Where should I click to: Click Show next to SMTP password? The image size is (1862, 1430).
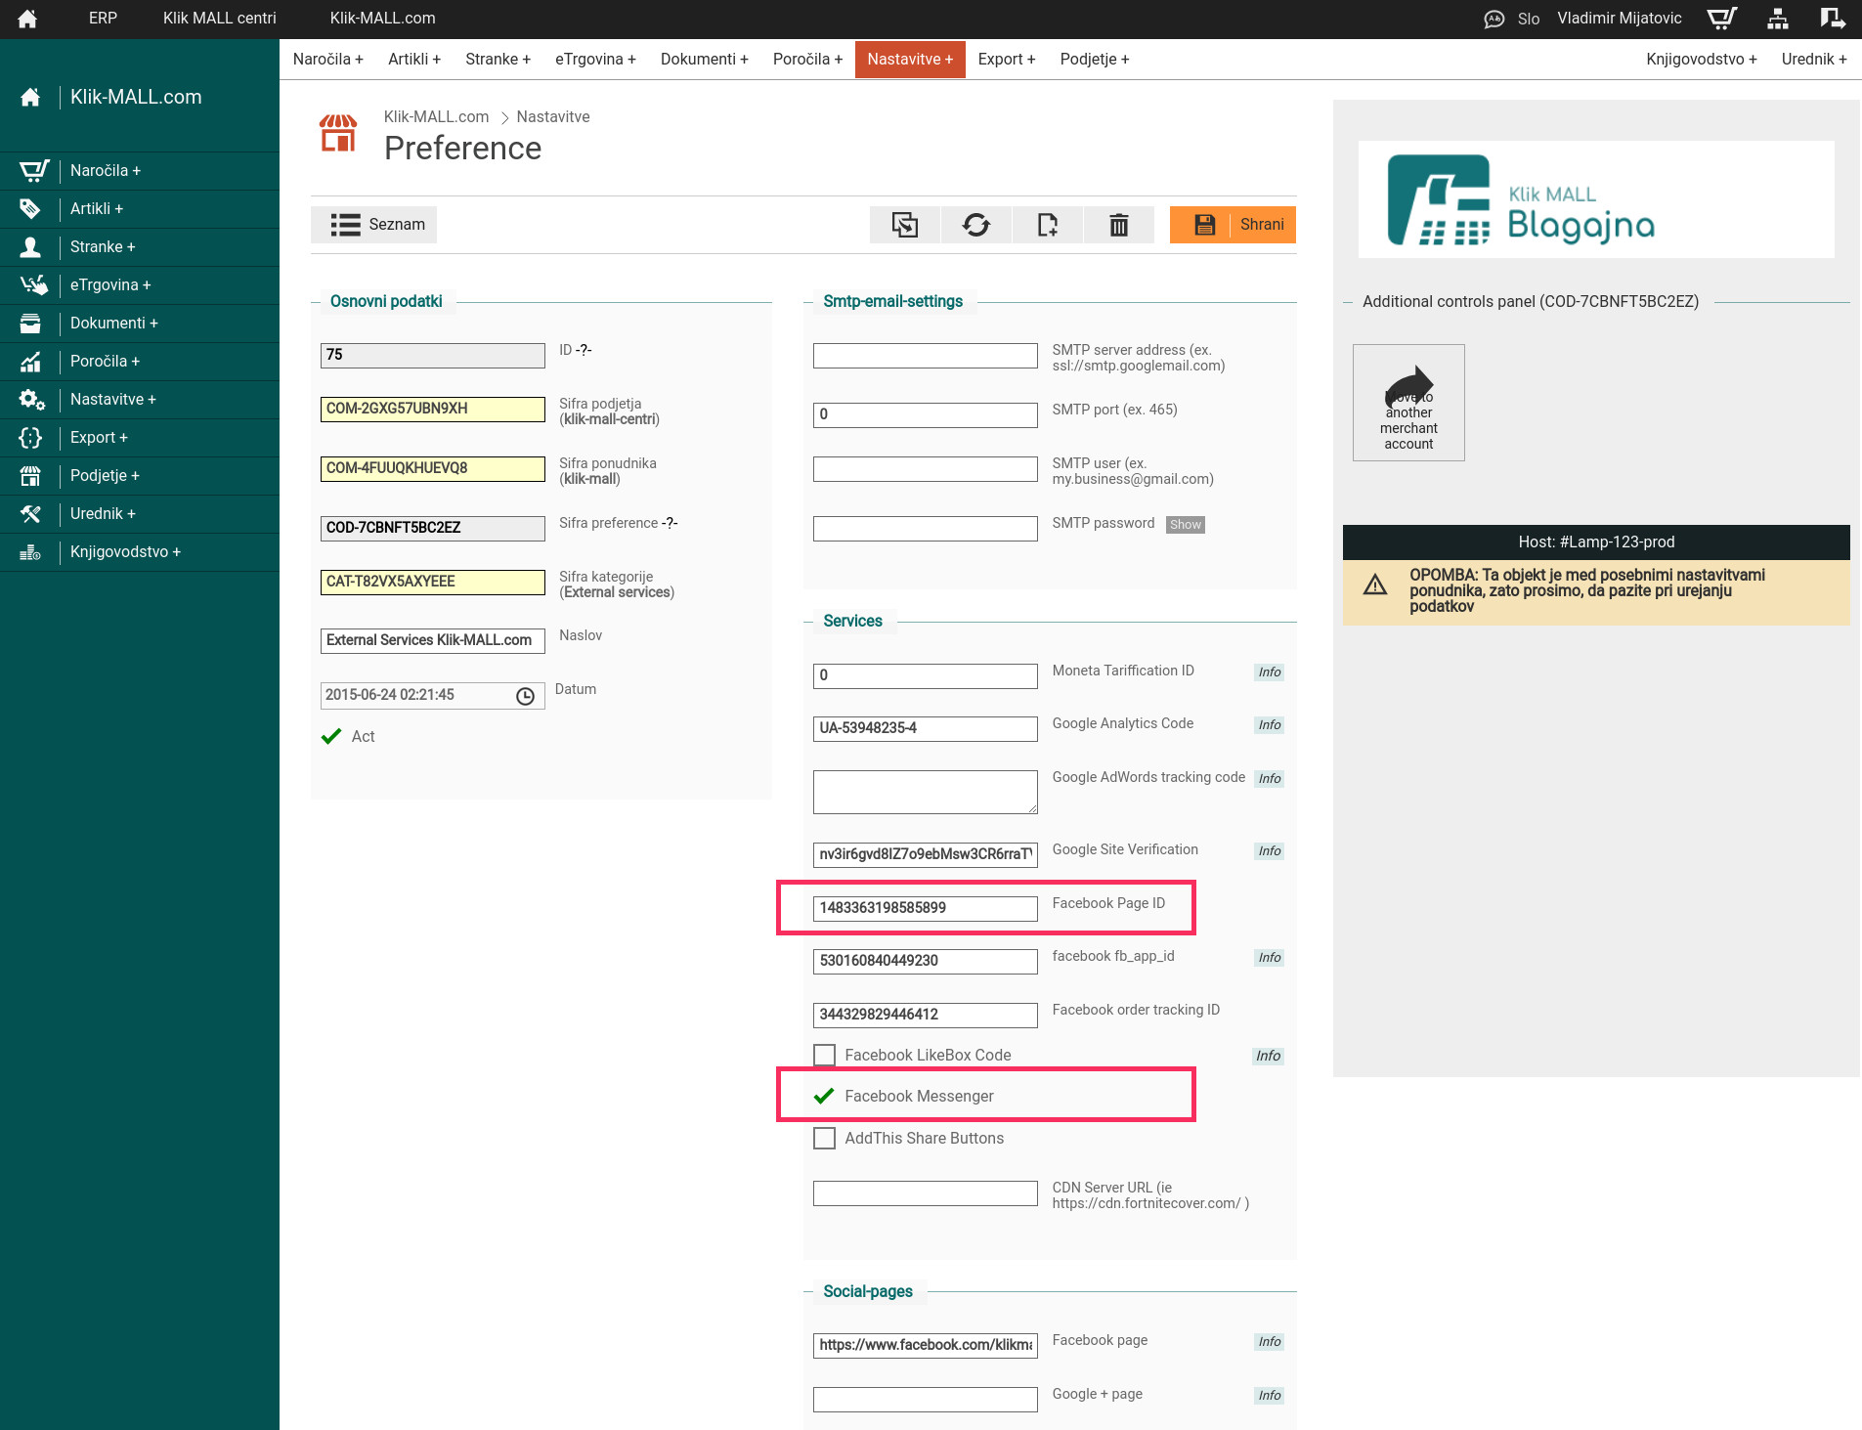click(x=1185, y=525)
